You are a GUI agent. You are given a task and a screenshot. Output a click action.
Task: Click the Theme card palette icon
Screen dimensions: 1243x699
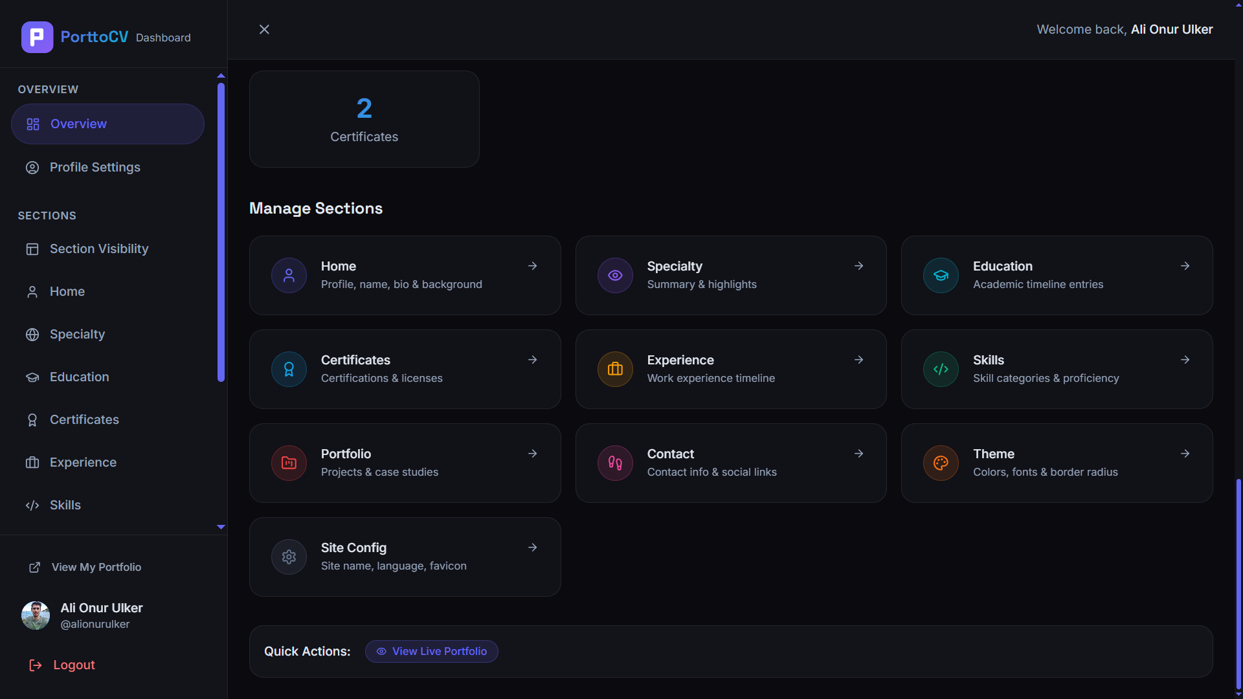point(941,463)
